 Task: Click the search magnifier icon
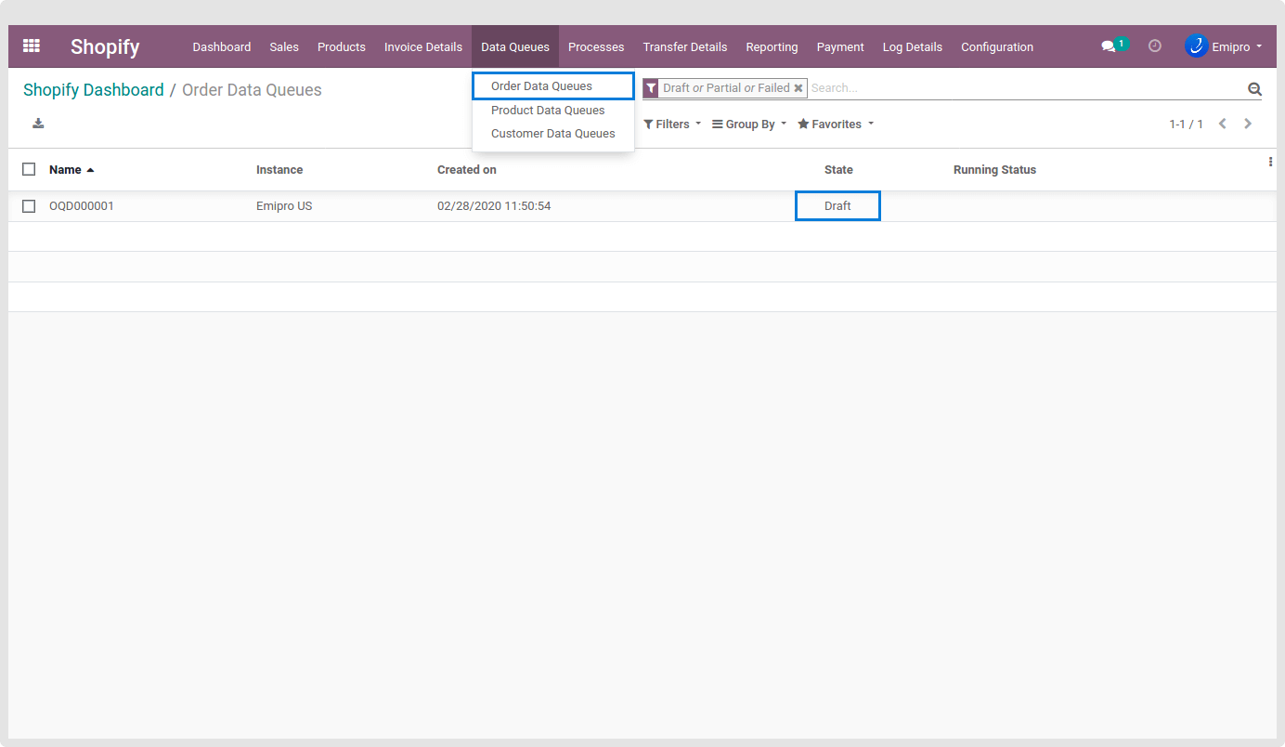[x=1254, y=89]
